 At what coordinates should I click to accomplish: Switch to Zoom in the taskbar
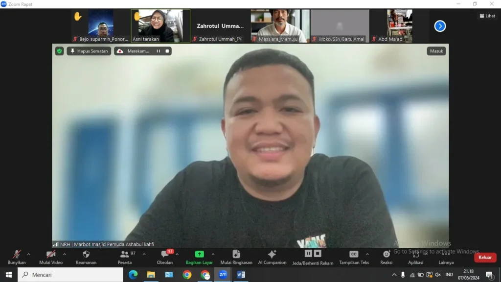click(x=223, y=275)
